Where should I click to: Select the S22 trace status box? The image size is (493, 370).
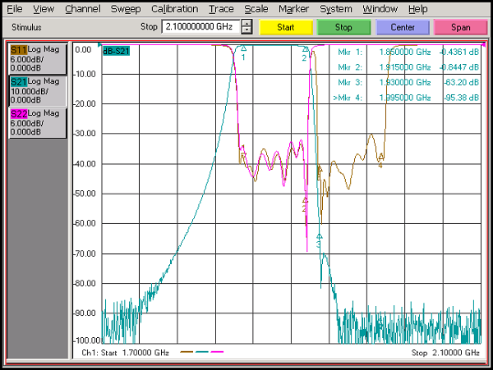(x=35, y=121)
